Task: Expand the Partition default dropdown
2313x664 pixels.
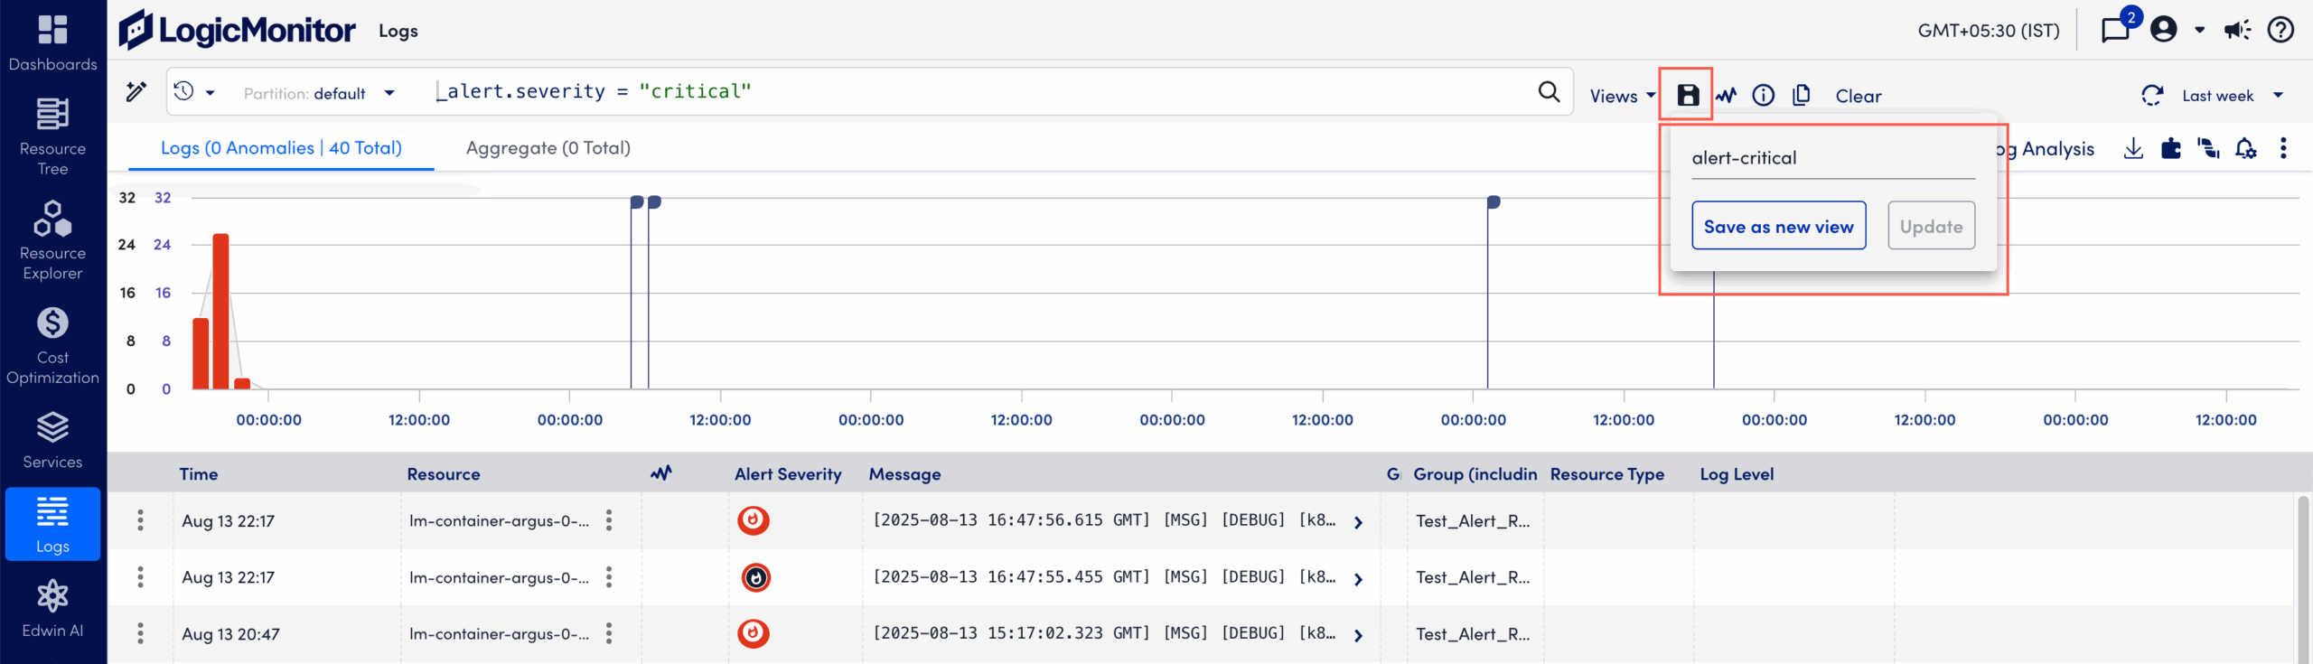Action: pos(319,93)
